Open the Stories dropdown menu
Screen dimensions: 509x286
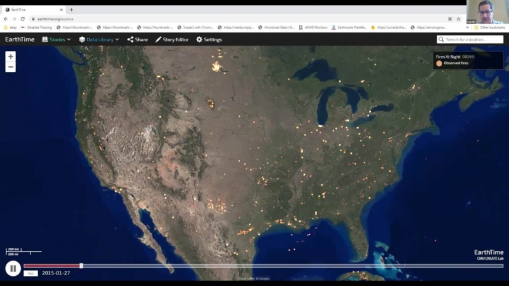tap(57, 39)
